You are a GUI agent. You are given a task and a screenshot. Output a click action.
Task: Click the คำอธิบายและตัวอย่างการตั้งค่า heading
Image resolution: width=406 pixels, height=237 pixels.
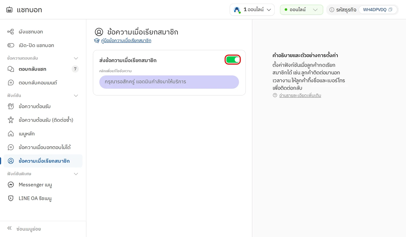pyautogui.click(x=305, y=55)
